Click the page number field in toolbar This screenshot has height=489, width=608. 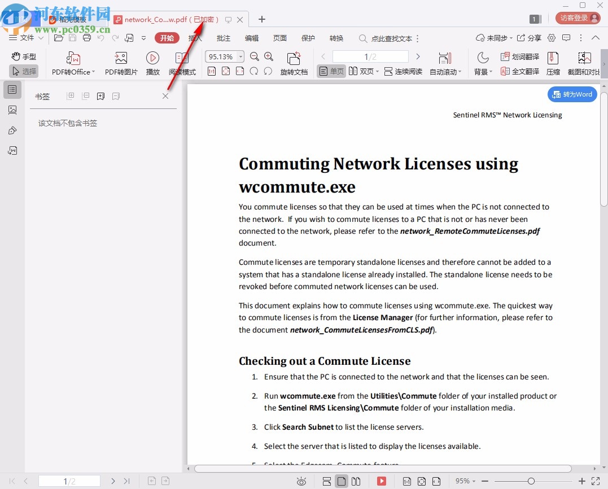(370, 56)
